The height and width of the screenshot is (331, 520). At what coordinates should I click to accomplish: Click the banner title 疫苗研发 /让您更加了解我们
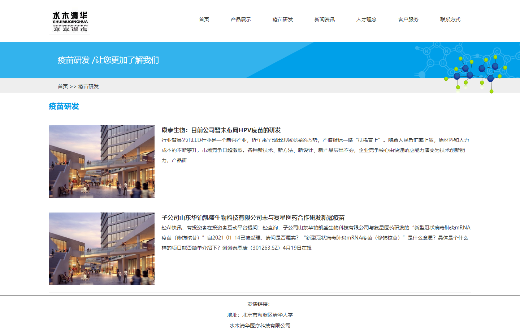tap(108, 60)
